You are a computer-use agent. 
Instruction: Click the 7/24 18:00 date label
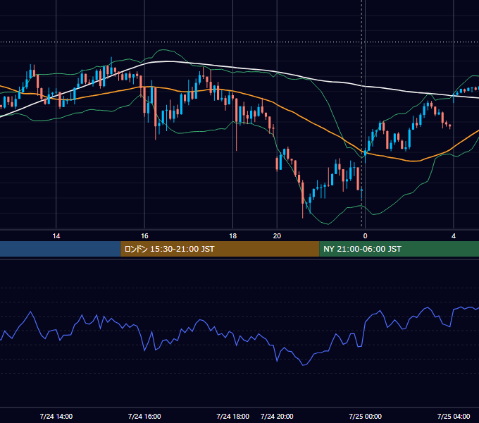pyautogui.click(x=232, y=416)
